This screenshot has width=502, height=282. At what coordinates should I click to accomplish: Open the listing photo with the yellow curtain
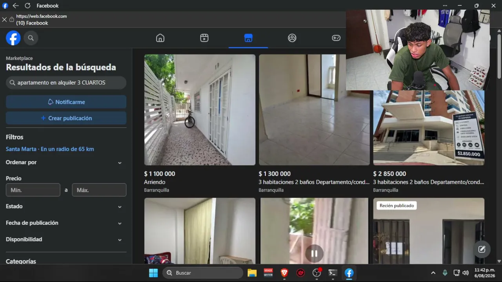pyautogui.click(x=200, y=231)
